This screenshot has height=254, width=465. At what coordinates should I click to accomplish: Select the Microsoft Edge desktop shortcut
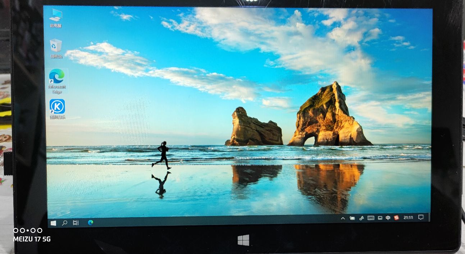(57, 81)
